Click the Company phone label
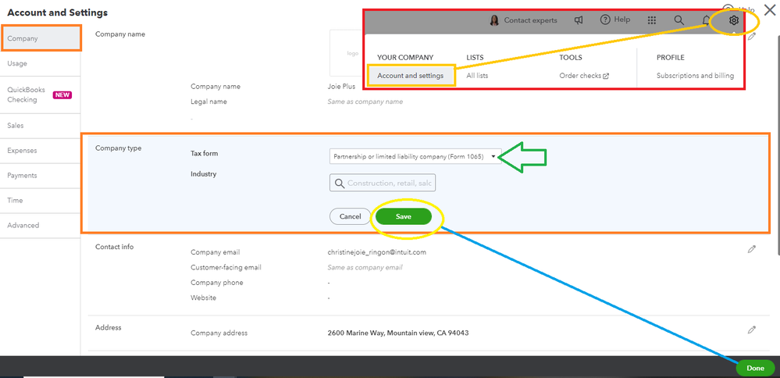The width and height of the screenshot is (780, 378). (x=217, y=283)
